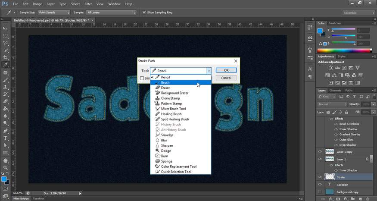The image size is (377, 201).
Task: Click the Delete layer trash icon
Action: [368, 199]
